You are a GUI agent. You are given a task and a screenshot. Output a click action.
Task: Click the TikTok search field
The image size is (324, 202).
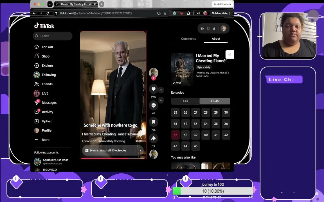(x=53, y=36)
